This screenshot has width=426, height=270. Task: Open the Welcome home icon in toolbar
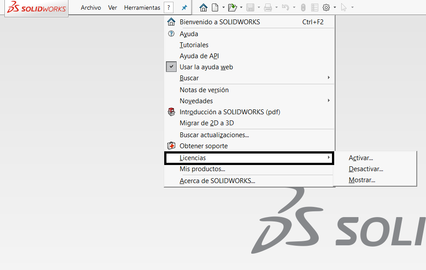(x=203, y=7)
